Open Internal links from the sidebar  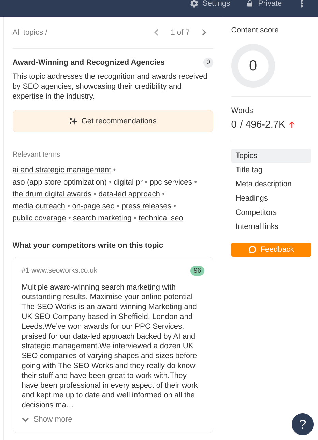tap(257, 226)
